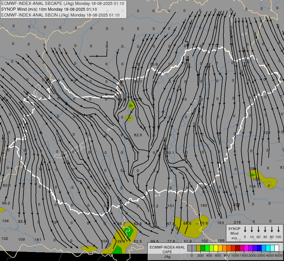The height and width of the screenshot is (261, 284).
Task: Click the map value 67.6
Action: click(171, 224)
